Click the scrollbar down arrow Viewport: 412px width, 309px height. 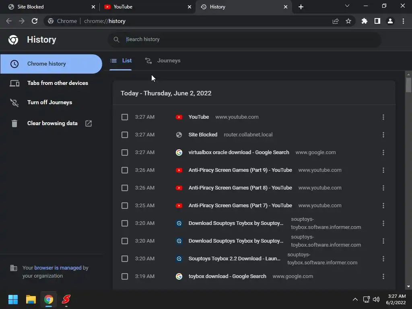(408, 286)
